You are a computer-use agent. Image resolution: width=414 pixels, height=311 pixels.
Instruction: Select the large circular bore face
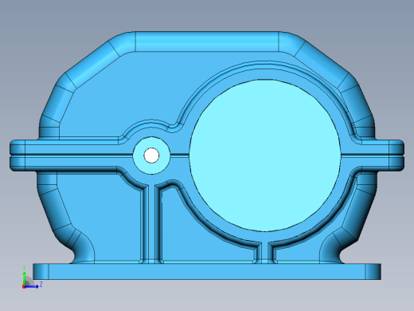[x=265, y=155]
